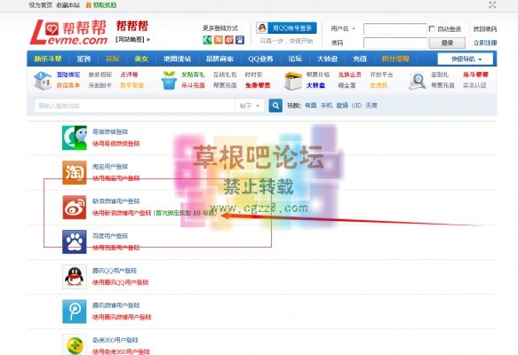Viewport: 518px width, 355px height.
Task: Click the open box icon in quick links
Action: [293, 81]
